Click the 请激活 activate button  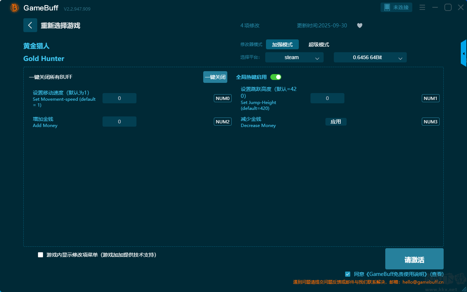tap(414, 259)
